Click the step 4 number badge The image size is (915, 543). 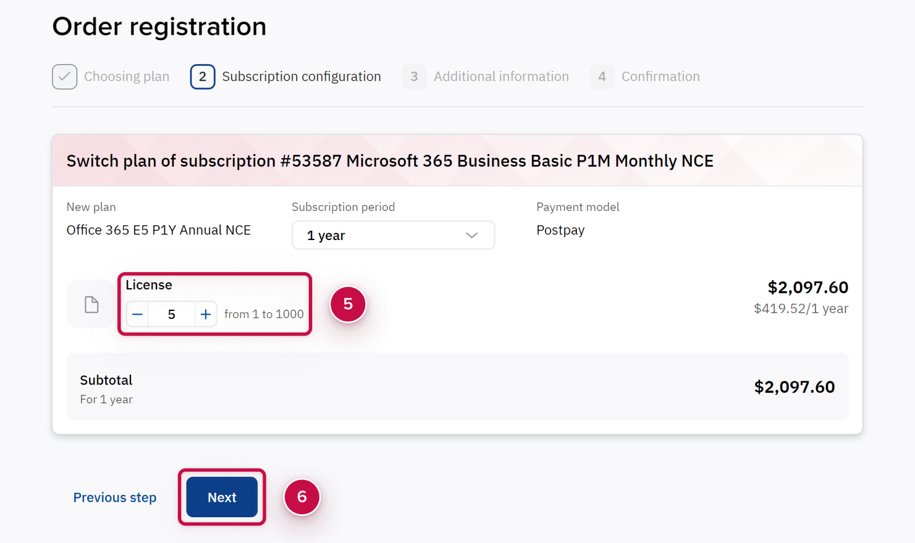point(602,77)
